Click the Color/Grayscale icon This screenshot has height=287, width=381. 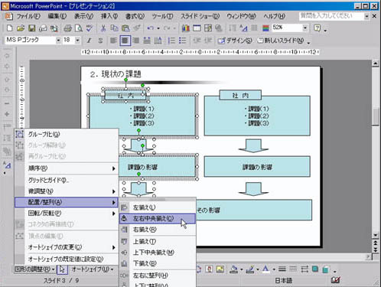pyautogui.click(x=265, y=28)
